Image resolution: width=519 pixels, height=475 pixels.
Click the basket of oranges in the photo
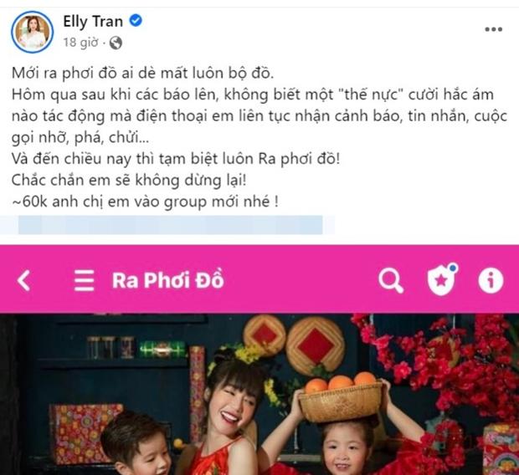pyautogui.click(x=341, y=397)
